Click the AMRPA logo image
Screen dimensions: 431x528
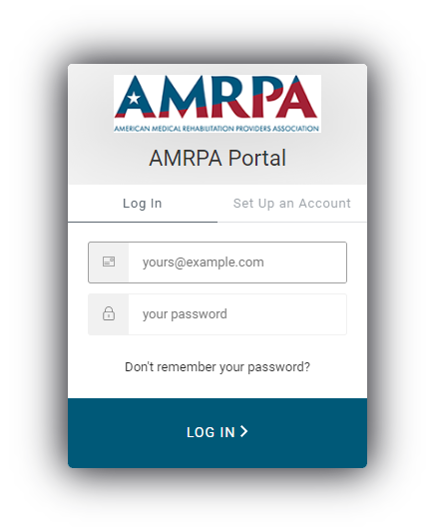click(x=217, y=104)
